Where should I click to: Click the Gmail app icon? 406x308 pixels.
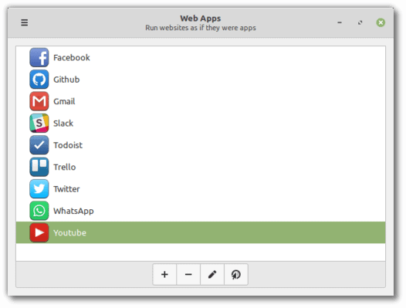coord(39,101)
